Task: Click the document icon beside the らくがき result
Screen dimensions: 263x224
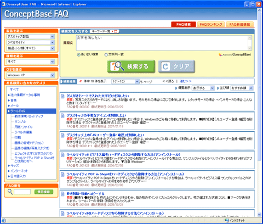Action: pyautogui.click(x=62, y=96)
